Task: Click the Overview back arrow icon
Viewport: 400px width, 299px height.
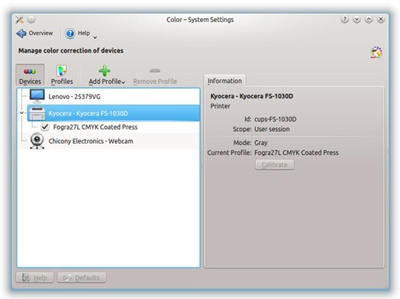Action: pyautogui.click(x=21, y=34)
